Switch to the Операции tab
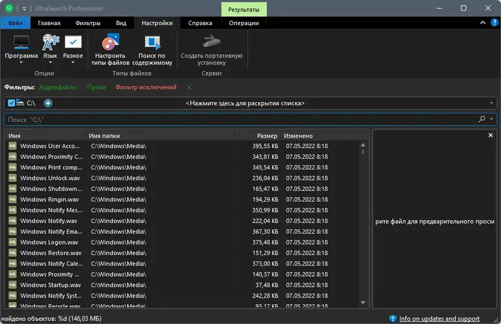Viewport: 501px width, 324px height. [x=244, y=23]
